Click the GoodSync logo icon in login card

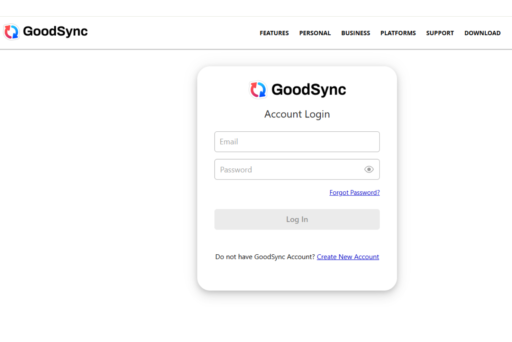pyautogui.click(x=258, y=90)
